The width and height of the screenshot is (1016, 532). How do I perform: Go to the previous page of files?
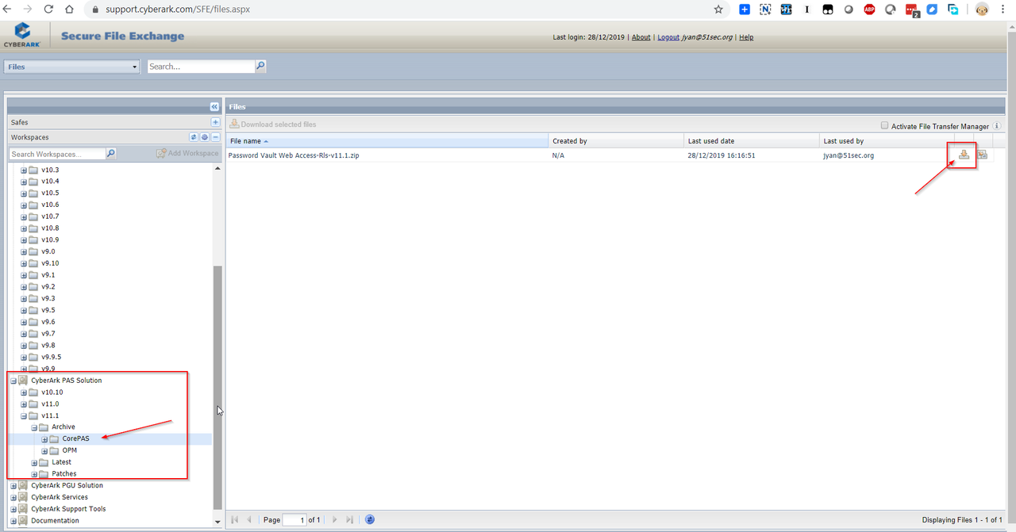pyautogui.click(x=249, y=519)
